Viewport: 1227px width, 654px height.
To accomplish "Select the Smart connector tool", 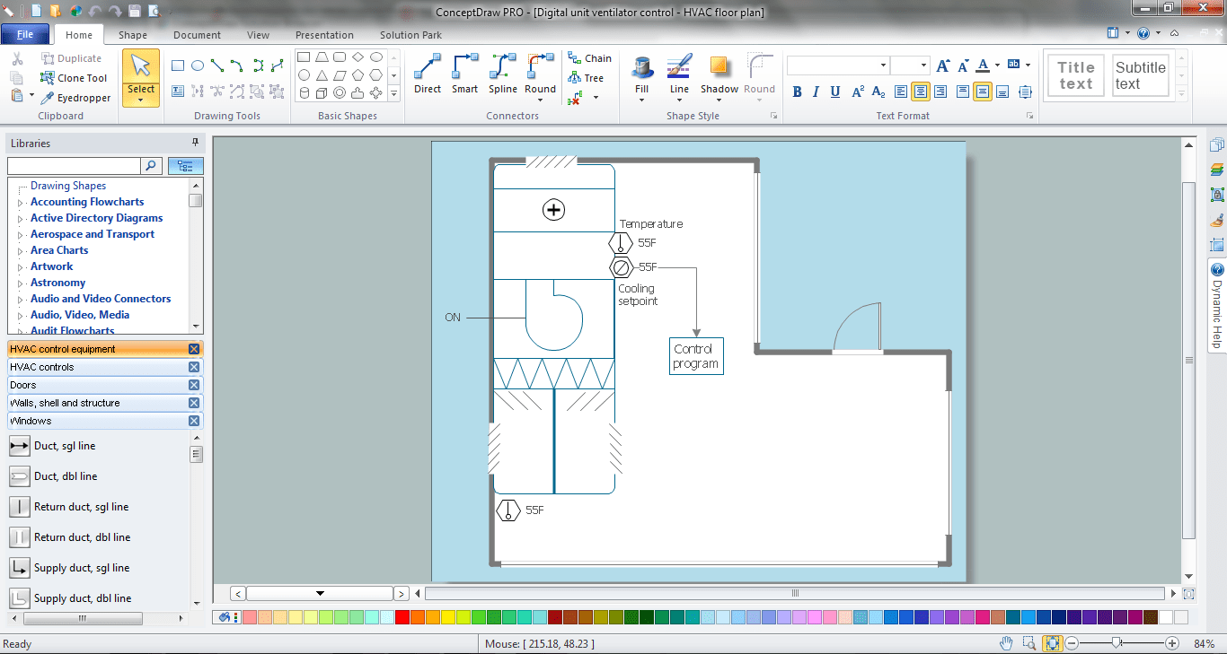I will (x=464, y=75).
